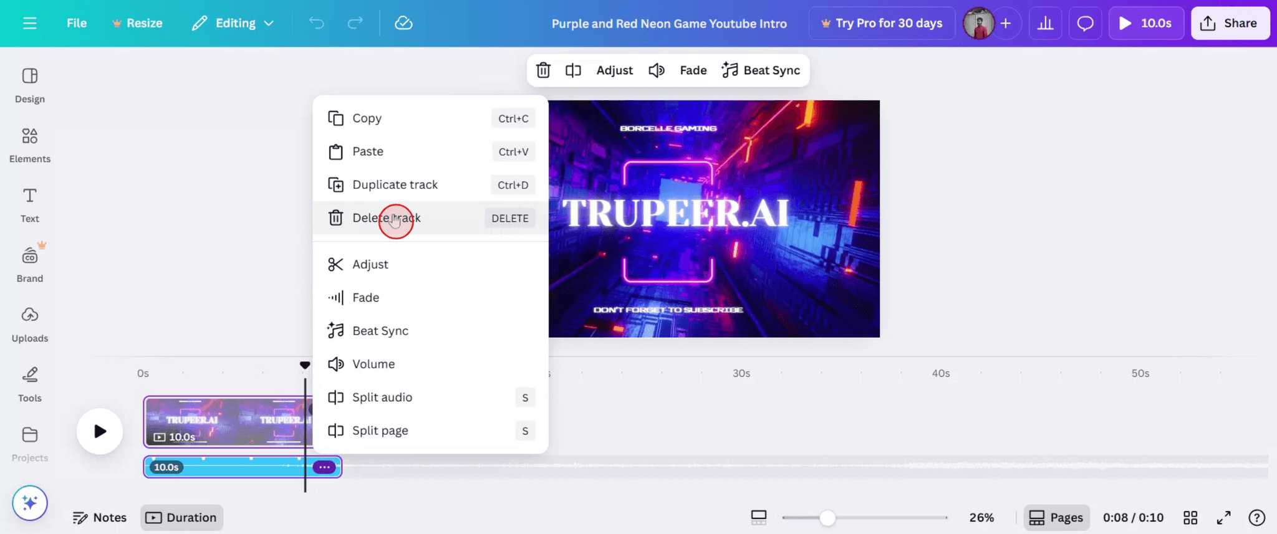Click the design title Purple and Red Neon Game Youtube Intro
Viewport: 1277px width, 534px height.
tap(669, 23)
